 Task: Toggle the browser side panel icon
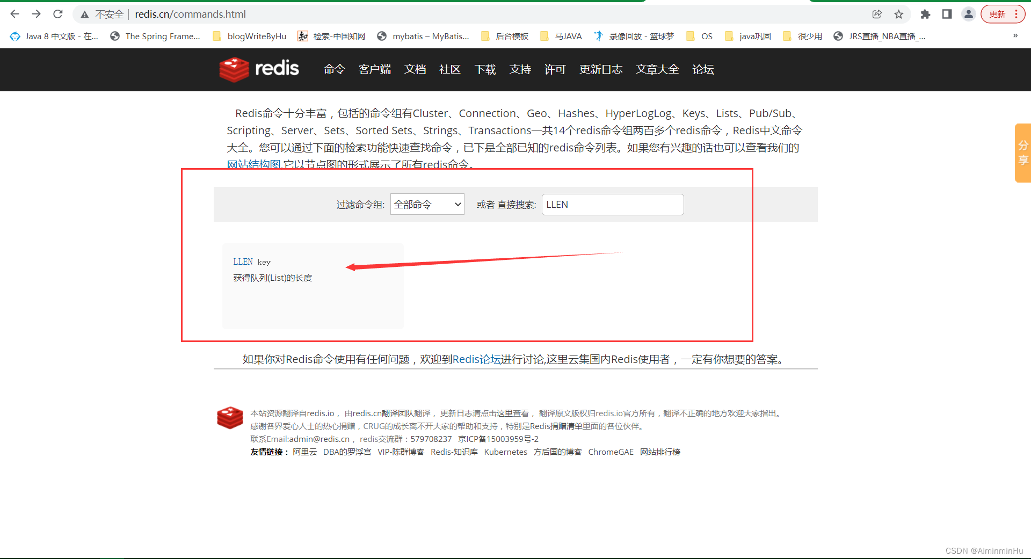coord(947,14)
